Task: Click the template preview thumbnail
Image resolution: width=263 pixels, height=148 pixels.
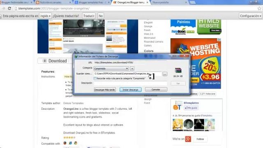Action: [x=88, y=37]
